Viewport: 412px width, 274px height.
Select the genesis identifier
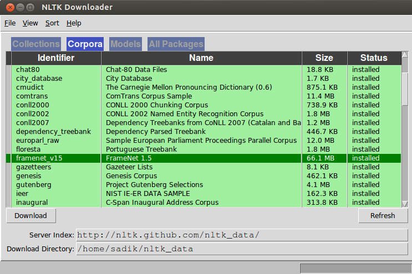pos(29,176)
